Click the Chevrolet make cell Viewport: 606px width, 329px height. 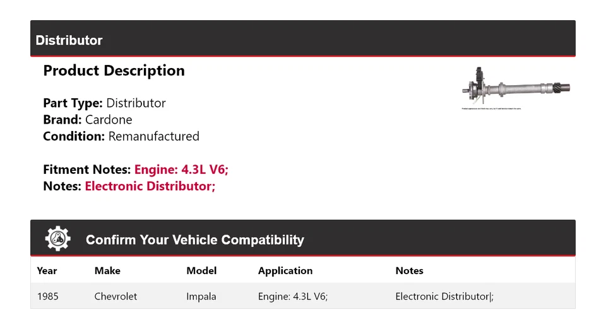click(116, 296)
